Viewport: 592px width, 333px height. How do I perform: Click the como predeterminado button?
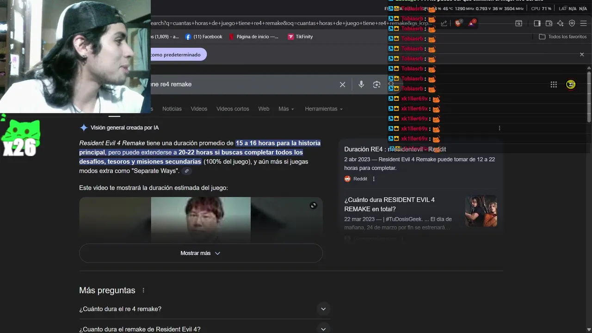178,55
